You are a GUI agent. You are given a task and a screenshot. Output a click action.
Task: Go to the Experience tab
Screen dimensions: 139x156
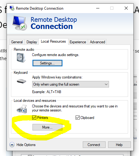pos(78,42)
